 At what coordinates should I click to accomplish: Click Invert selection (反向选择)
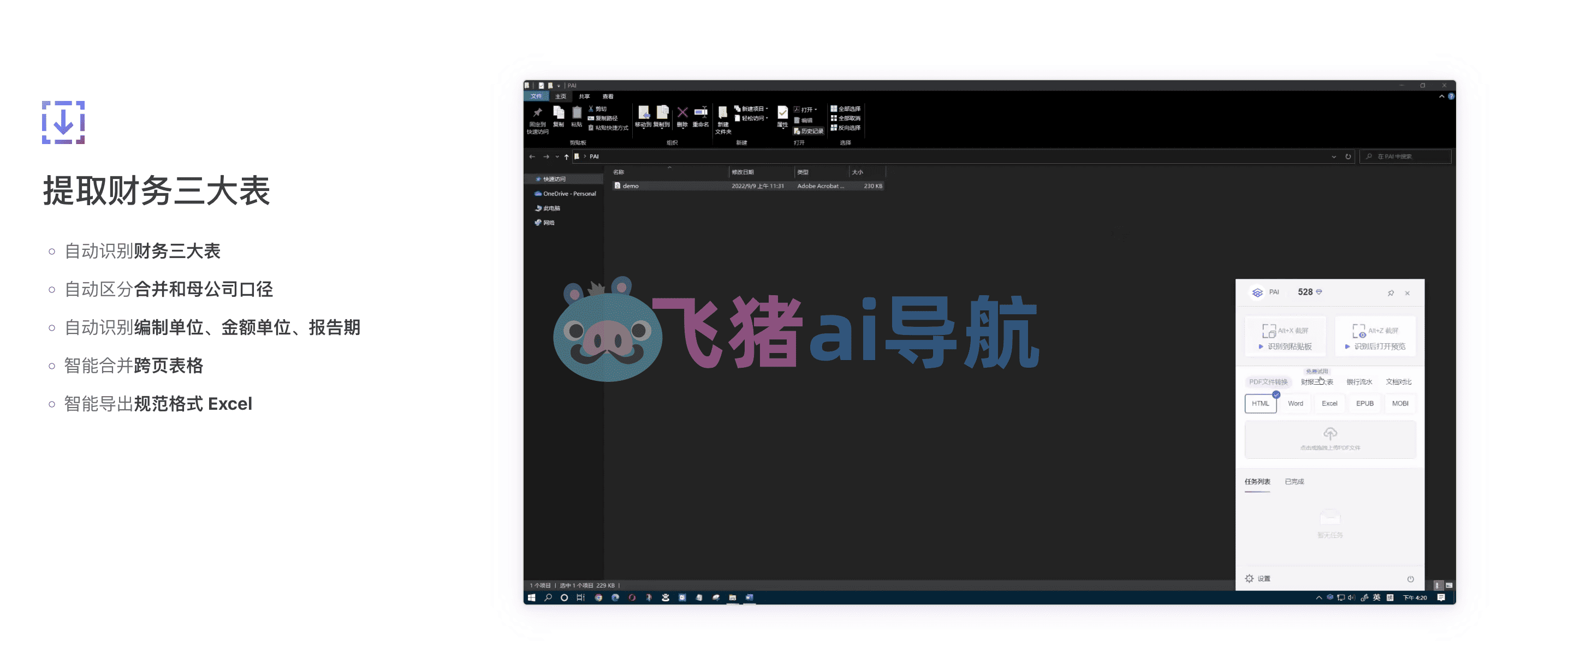click(846, 128)
